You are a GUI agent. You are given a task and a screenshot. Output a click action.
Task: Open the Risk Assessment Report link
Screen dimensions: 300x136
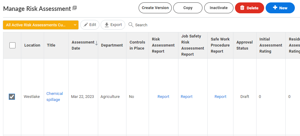click(164, 97)
